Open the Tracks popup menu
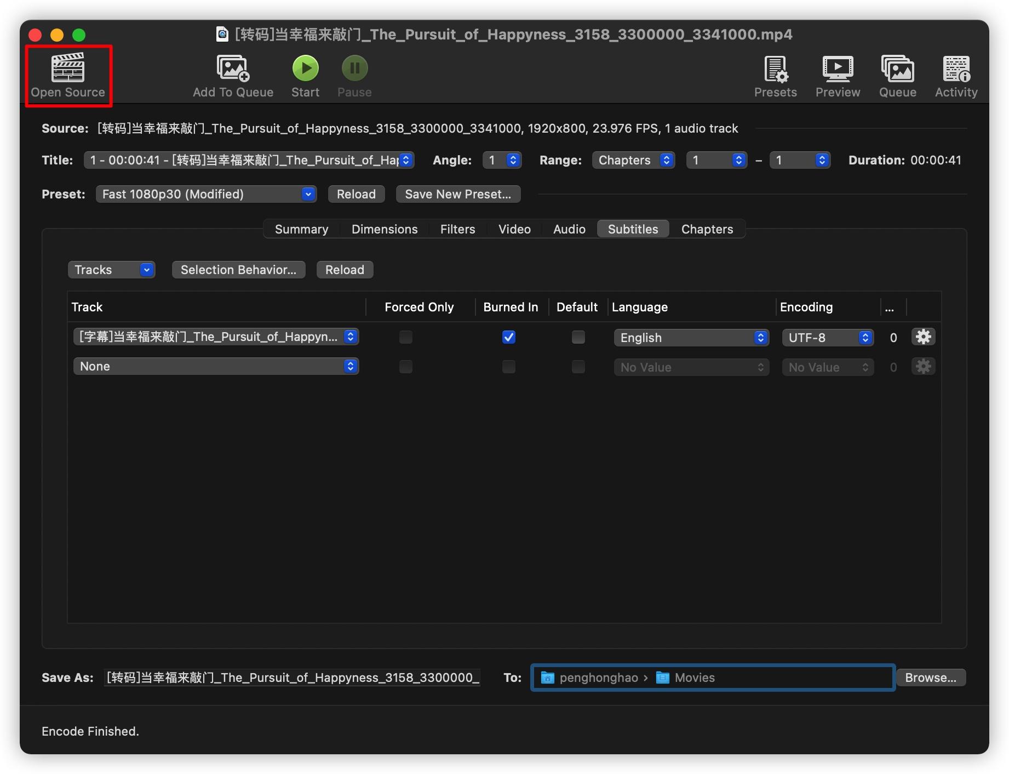1009x774 pixels. pyautogui.click(x=112, y=270)
